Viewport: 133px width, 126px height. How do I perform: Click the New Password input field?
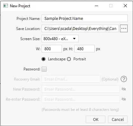(81, 89)
